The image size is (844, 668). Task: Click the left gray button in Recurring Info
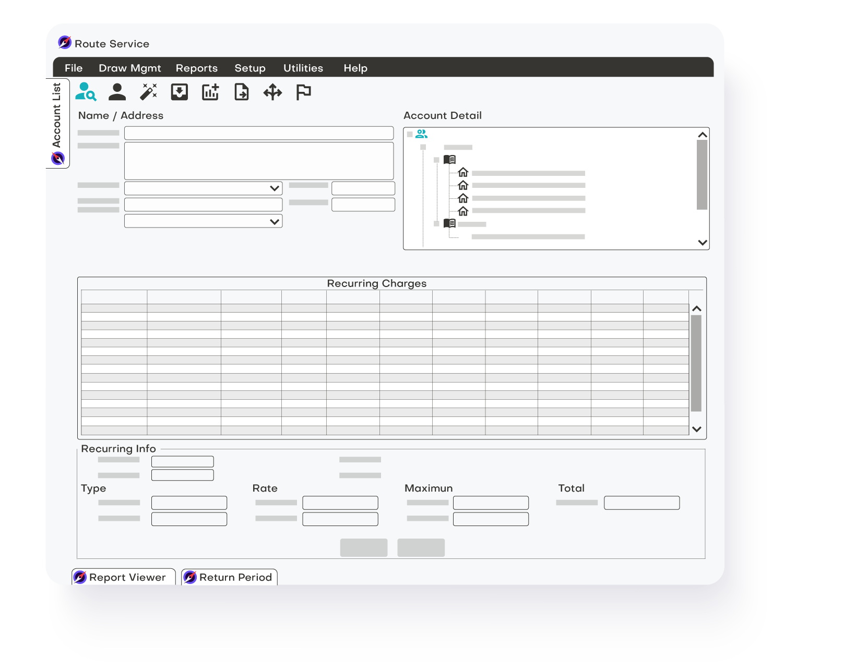[363, 547]
